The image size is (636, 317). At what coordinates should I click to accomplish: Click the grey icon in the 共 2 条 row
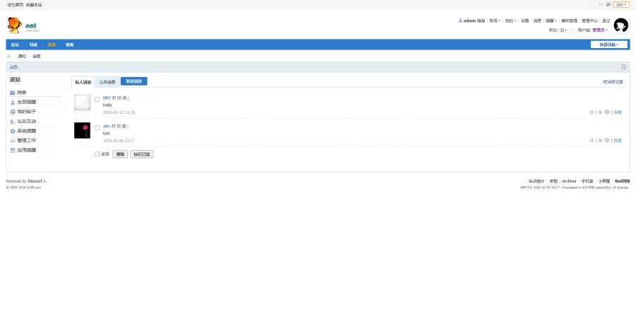[607, 112]
